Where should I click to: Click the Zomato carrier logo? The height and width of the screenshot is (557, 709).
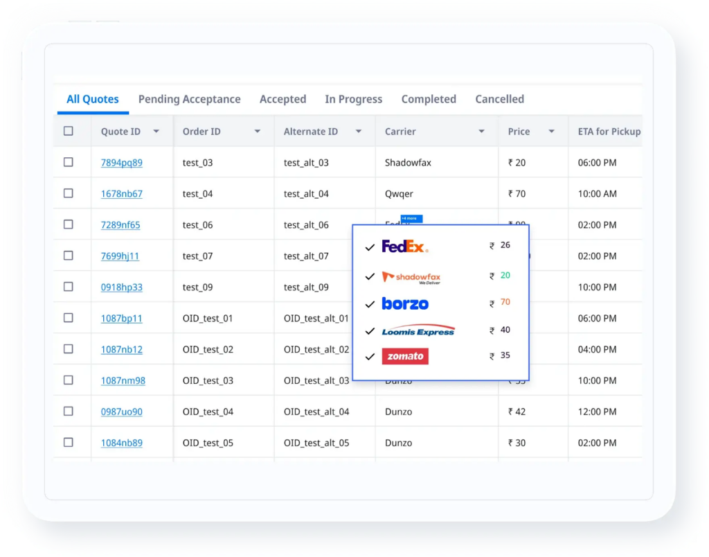405,356
